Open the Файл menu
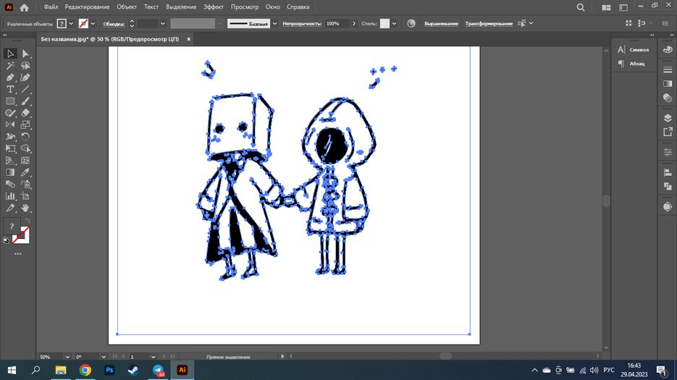Image resolution: width=677 pixels, height=380 pixels. point(51,7)
